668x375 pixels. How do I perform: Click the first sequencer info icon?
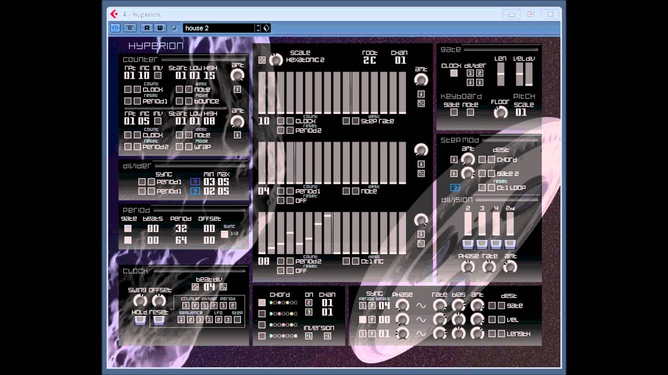[421, 94]
